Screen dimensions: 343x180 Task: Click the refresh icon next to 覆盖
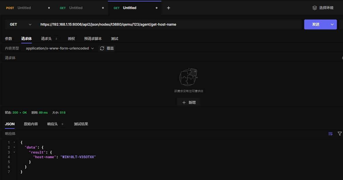tap(102, 48)
